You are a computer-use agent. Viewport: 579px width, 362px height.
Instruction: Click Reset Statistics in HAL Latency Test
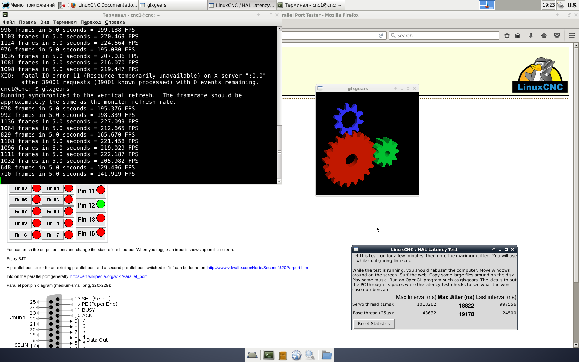pyautogui.click(x=374, y=324)
